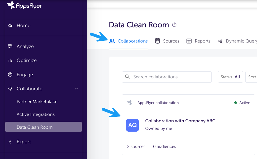
Task: Open Data Clean Room help icon
Action: (x=174, y=25)
